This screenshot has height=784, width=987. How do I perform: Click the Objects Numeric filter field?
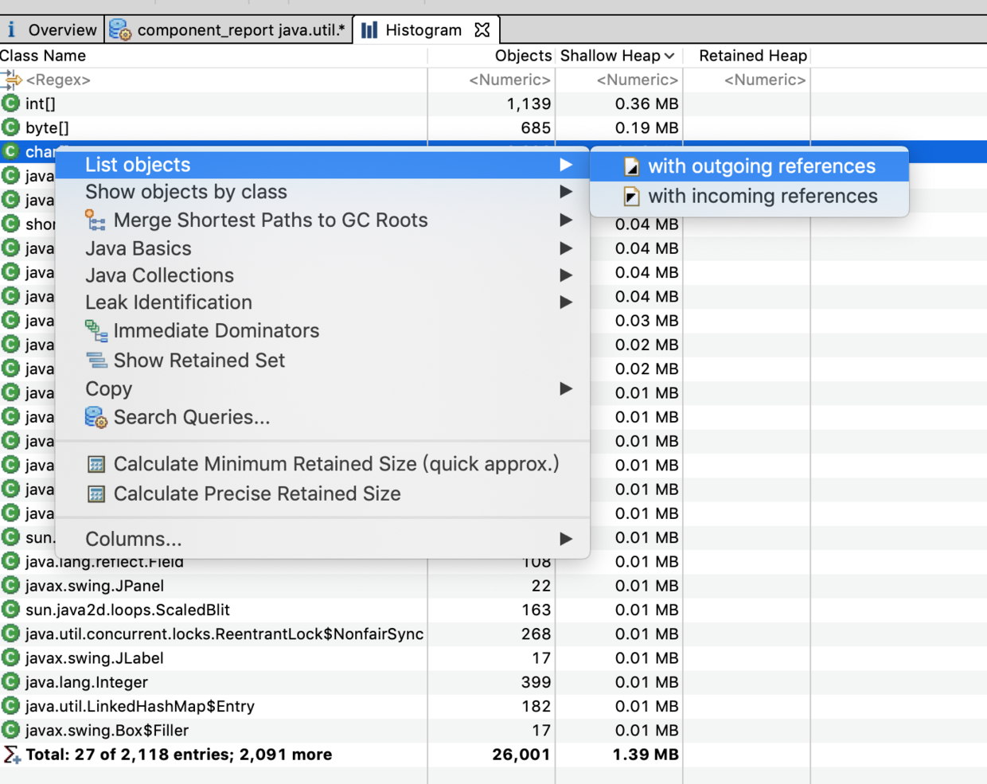tap(492, 80)
